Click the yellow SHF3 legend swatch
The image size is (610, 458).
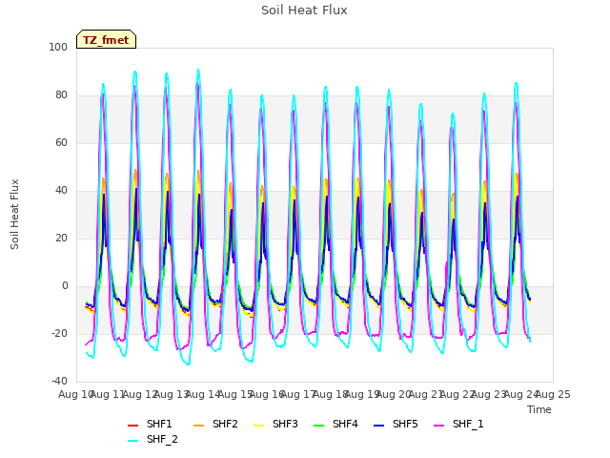(258, 426)
